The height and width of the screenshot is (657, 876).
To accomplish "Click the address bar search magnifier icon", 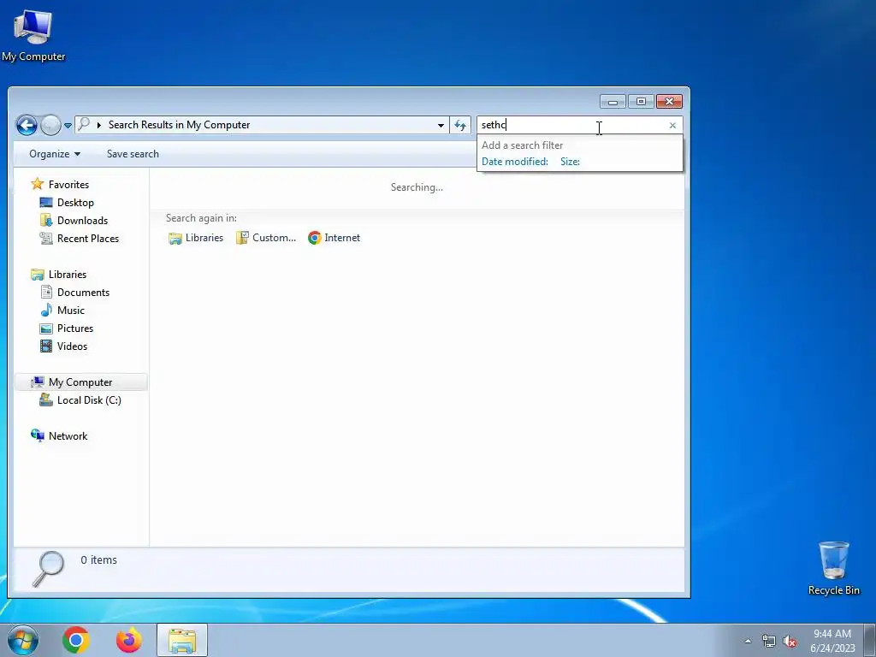I will tap(83, 124).
